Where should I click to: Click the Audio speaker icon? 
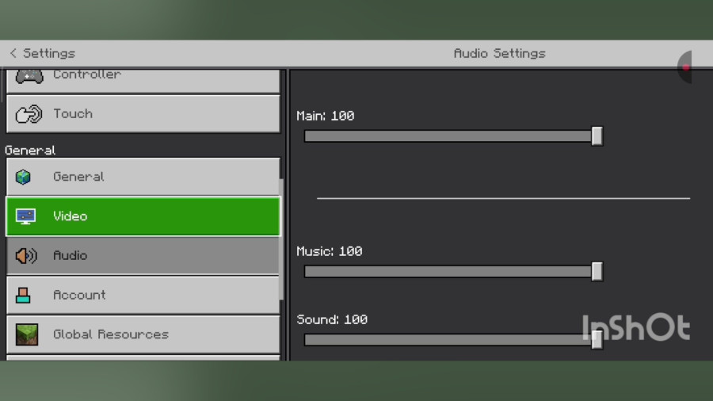(x=26, y=255)
